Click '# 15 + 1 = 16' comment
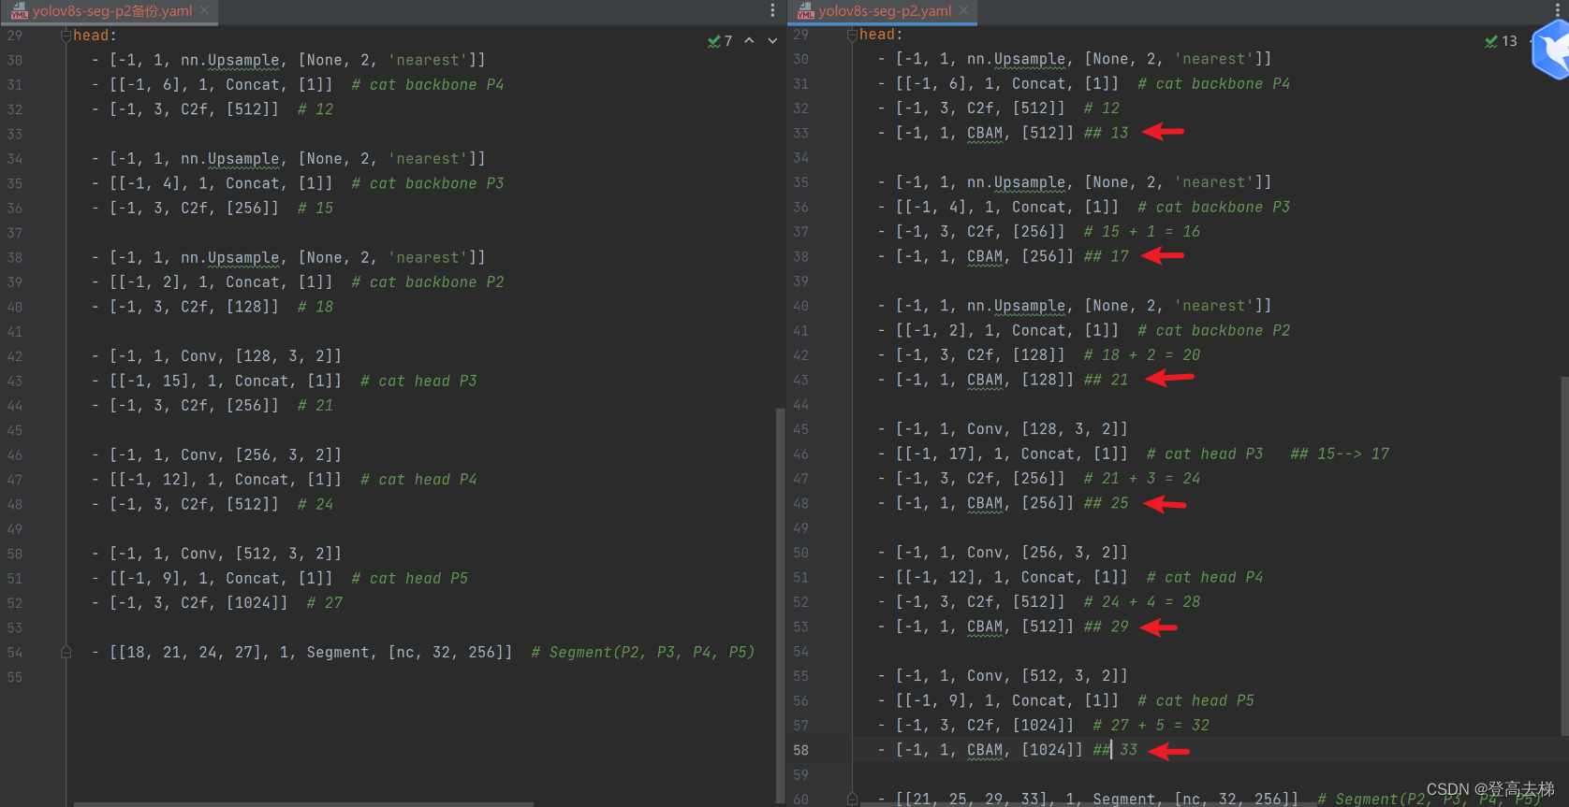Screen dimensions: 1569x807 (1142, 232)
